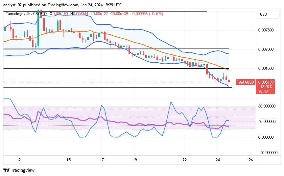Click the open value O0.006190
The width and height of the screenshot is (284, 176).
(x=59, y=14)
